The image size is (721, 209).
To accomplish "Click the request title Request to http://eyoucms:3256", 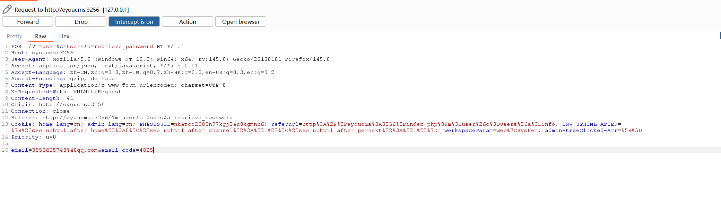I will [x=57, y=10].
